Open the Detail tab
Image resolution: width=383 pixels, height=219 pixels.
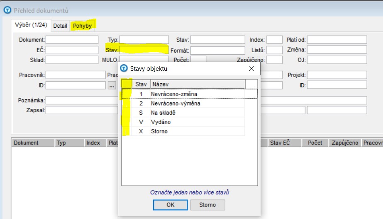coord(60,26)
